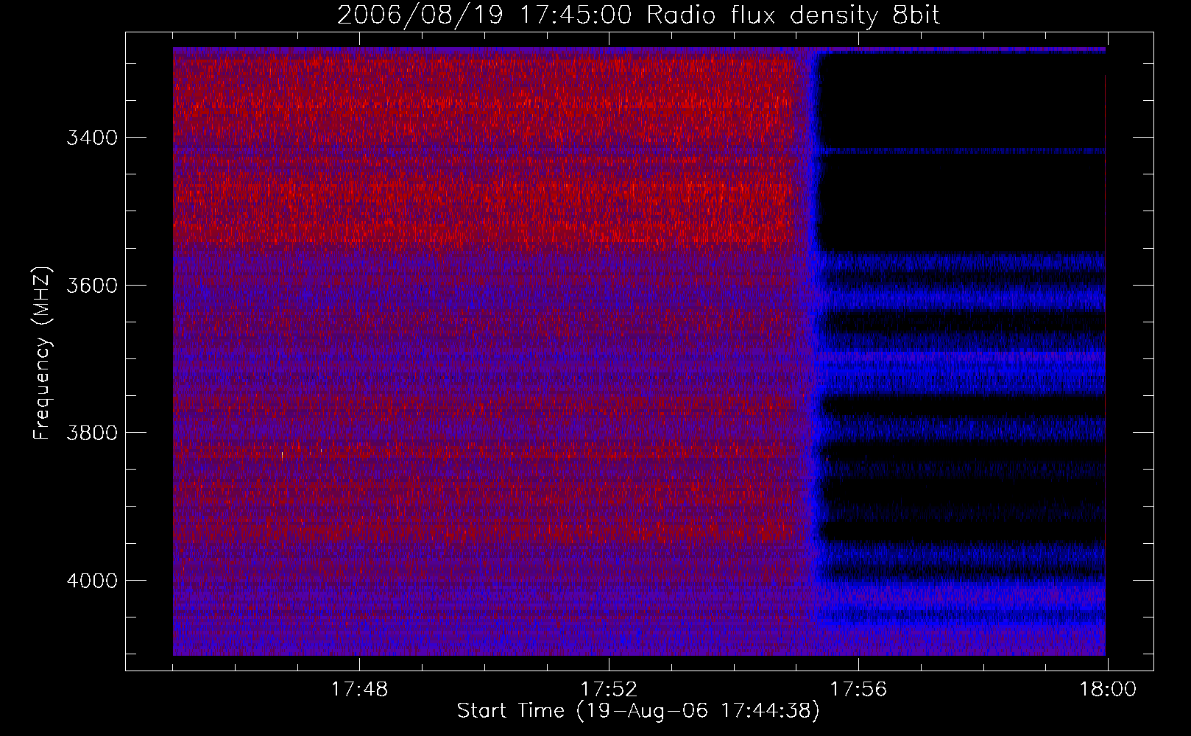Viewport: 1191px width, 736px height.
Task: Click the Start Time axis caption
Action: click(x=638, y=711)
